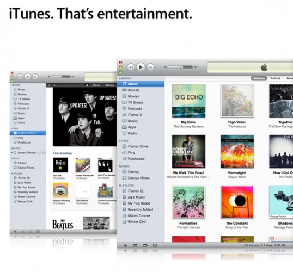The width and height of the screenshot is (293, 272).
Task: Click the Rewind button in front window
Action: [131, 67]
